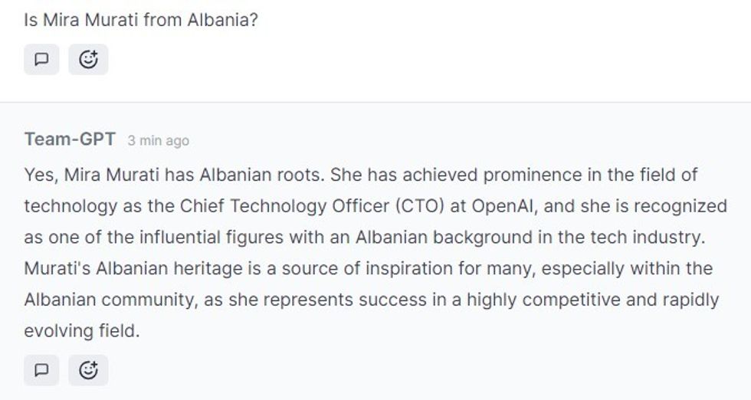Add emoji reaction to Team-GPT's reply
Screen dimensions: 751x400
(x=88, y=370)
